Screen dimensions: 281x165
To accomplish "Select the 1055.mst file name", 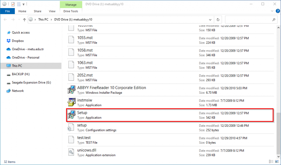I will 85,38.
